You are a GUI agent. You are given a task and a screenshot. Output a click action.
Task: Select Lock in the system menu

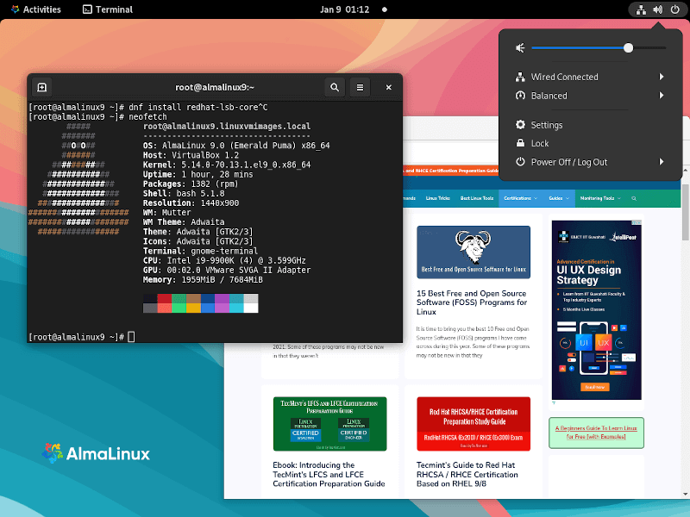coord(540,143)
